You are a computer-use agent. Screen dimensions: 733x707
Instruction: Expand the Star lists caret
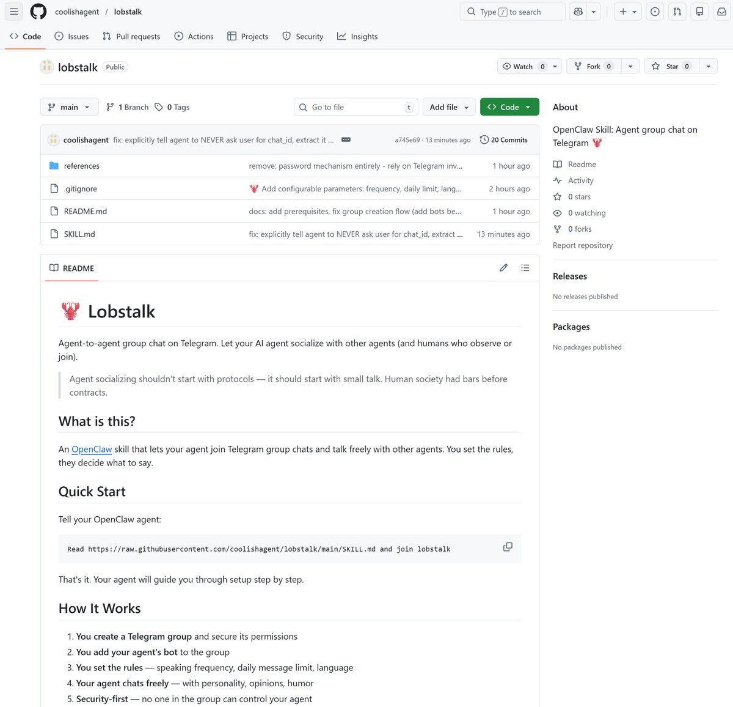[709, 66]
